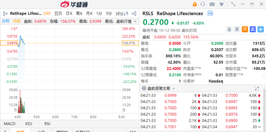Expand tick trades panel to fullscreen icon
This screenshot has width=266, height=132.
tap(257, 88)
